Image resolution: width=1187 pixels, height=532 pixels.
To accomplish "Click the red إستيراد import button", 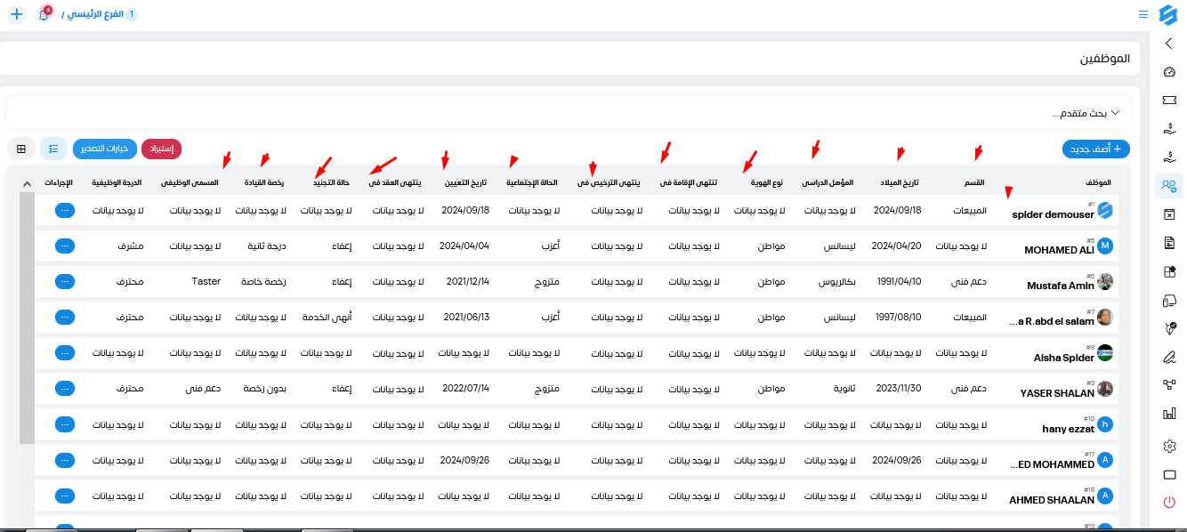I will pyautogui.click(x=161, y=149).
